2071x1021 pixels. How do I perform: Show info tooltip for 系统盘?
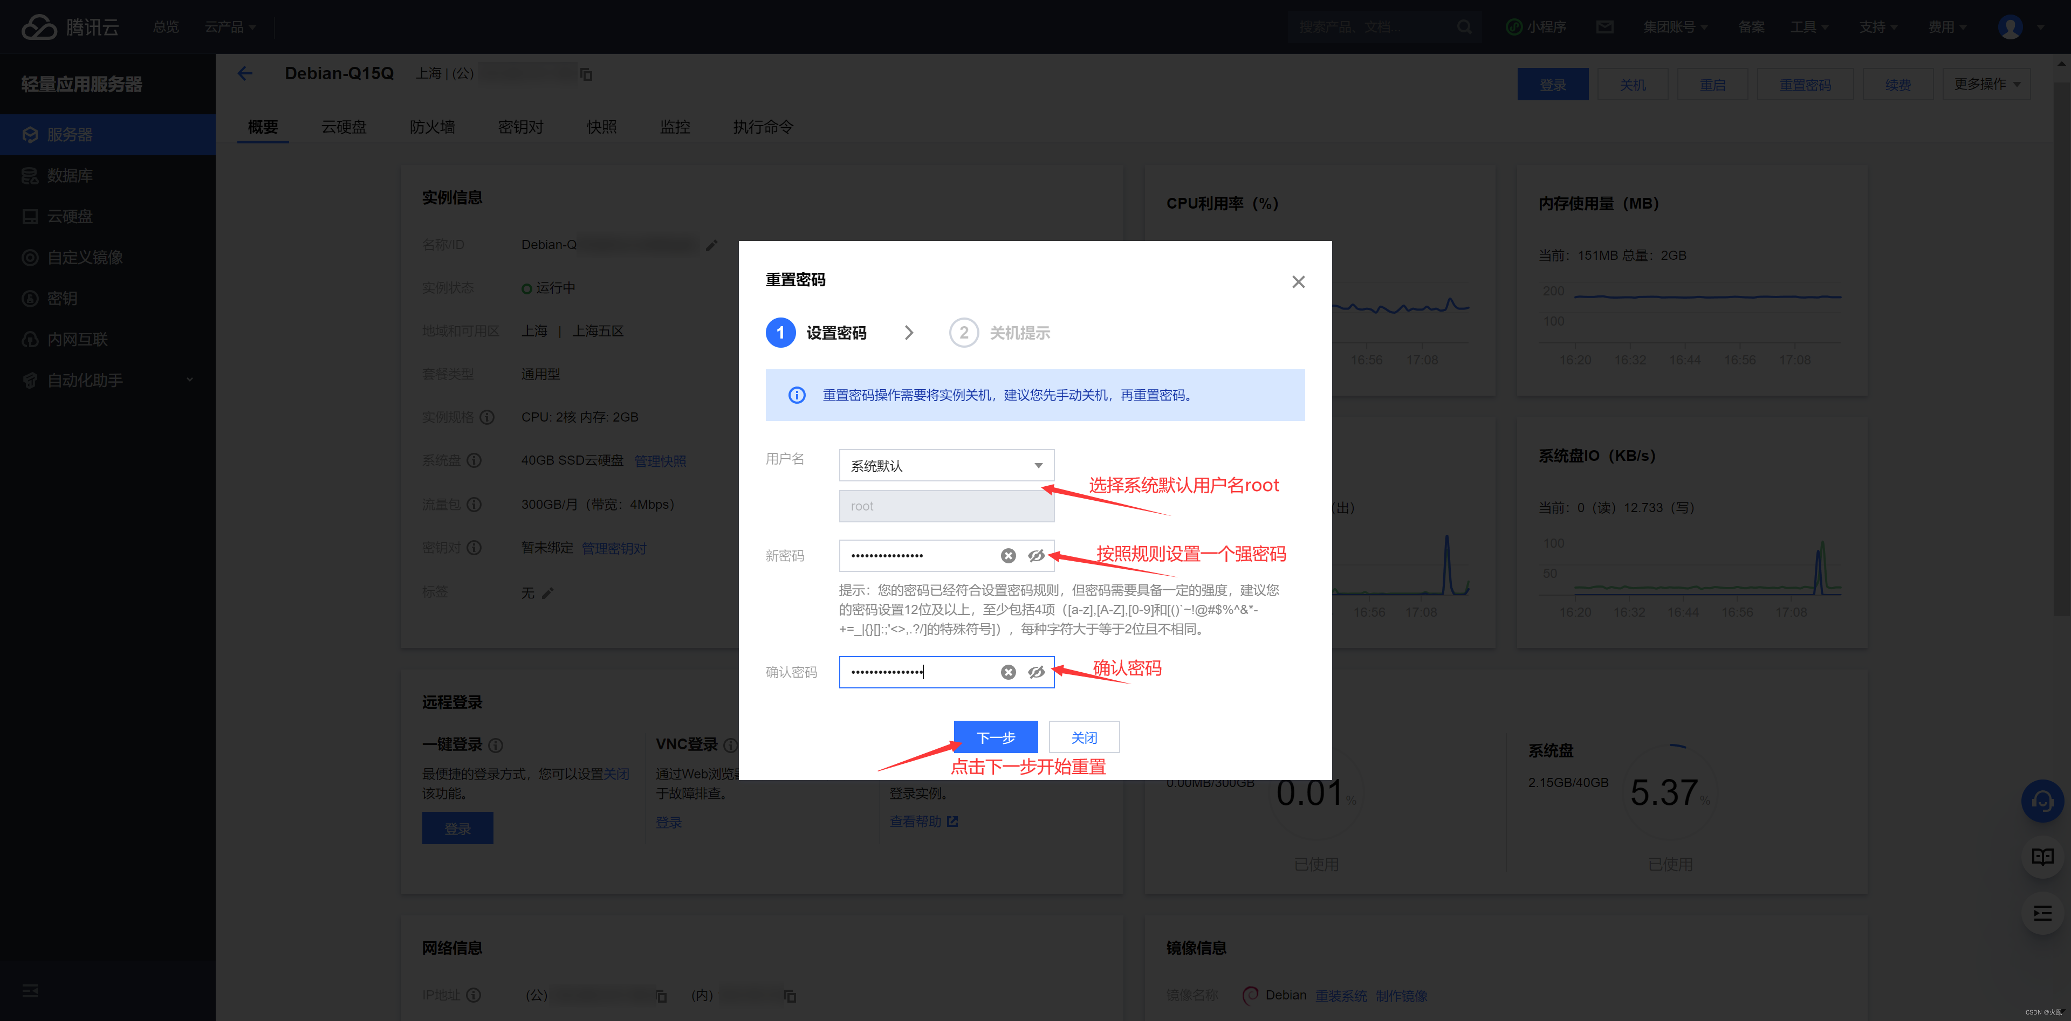(475, 460)
